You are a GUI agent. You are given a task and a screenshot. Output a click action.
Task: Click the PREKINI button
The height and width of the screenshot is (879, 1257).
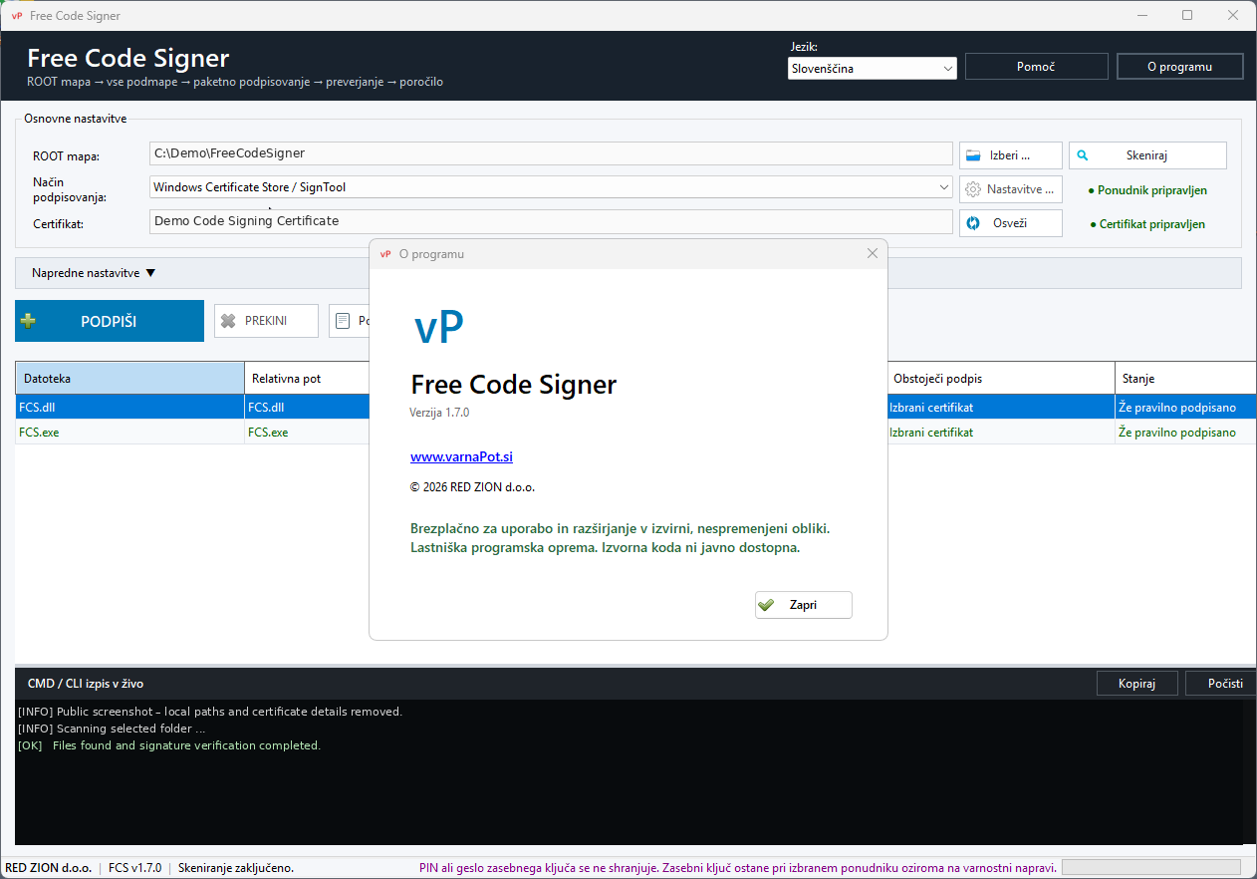266,321
